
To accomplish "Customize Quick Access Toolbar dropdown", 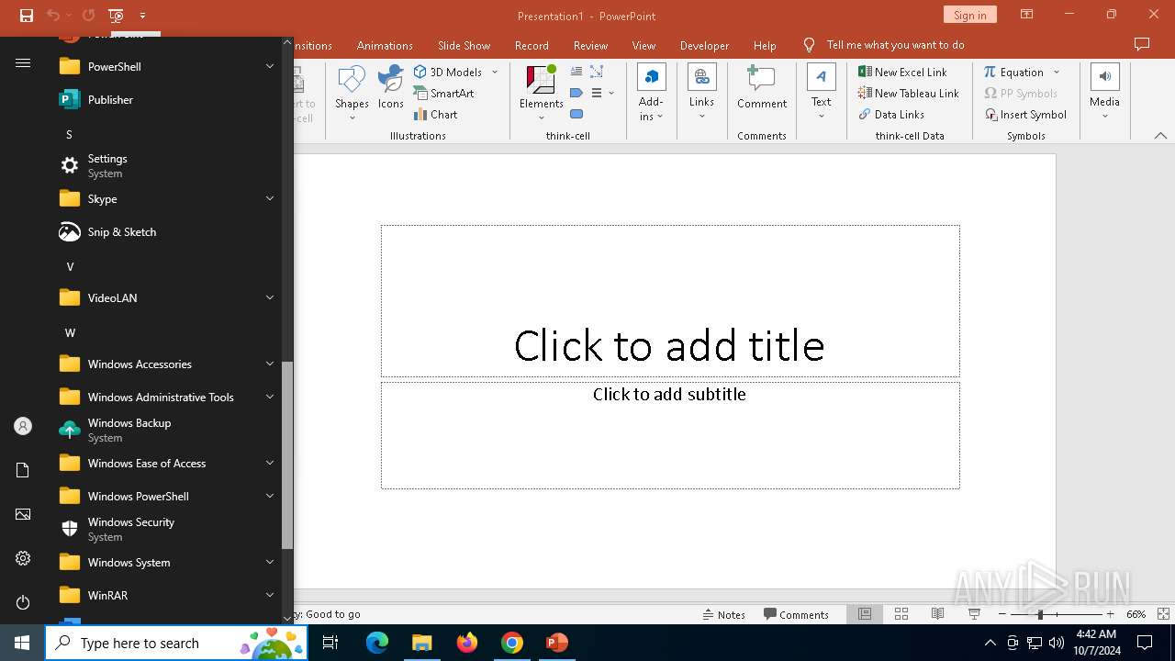I will (142, 16).
